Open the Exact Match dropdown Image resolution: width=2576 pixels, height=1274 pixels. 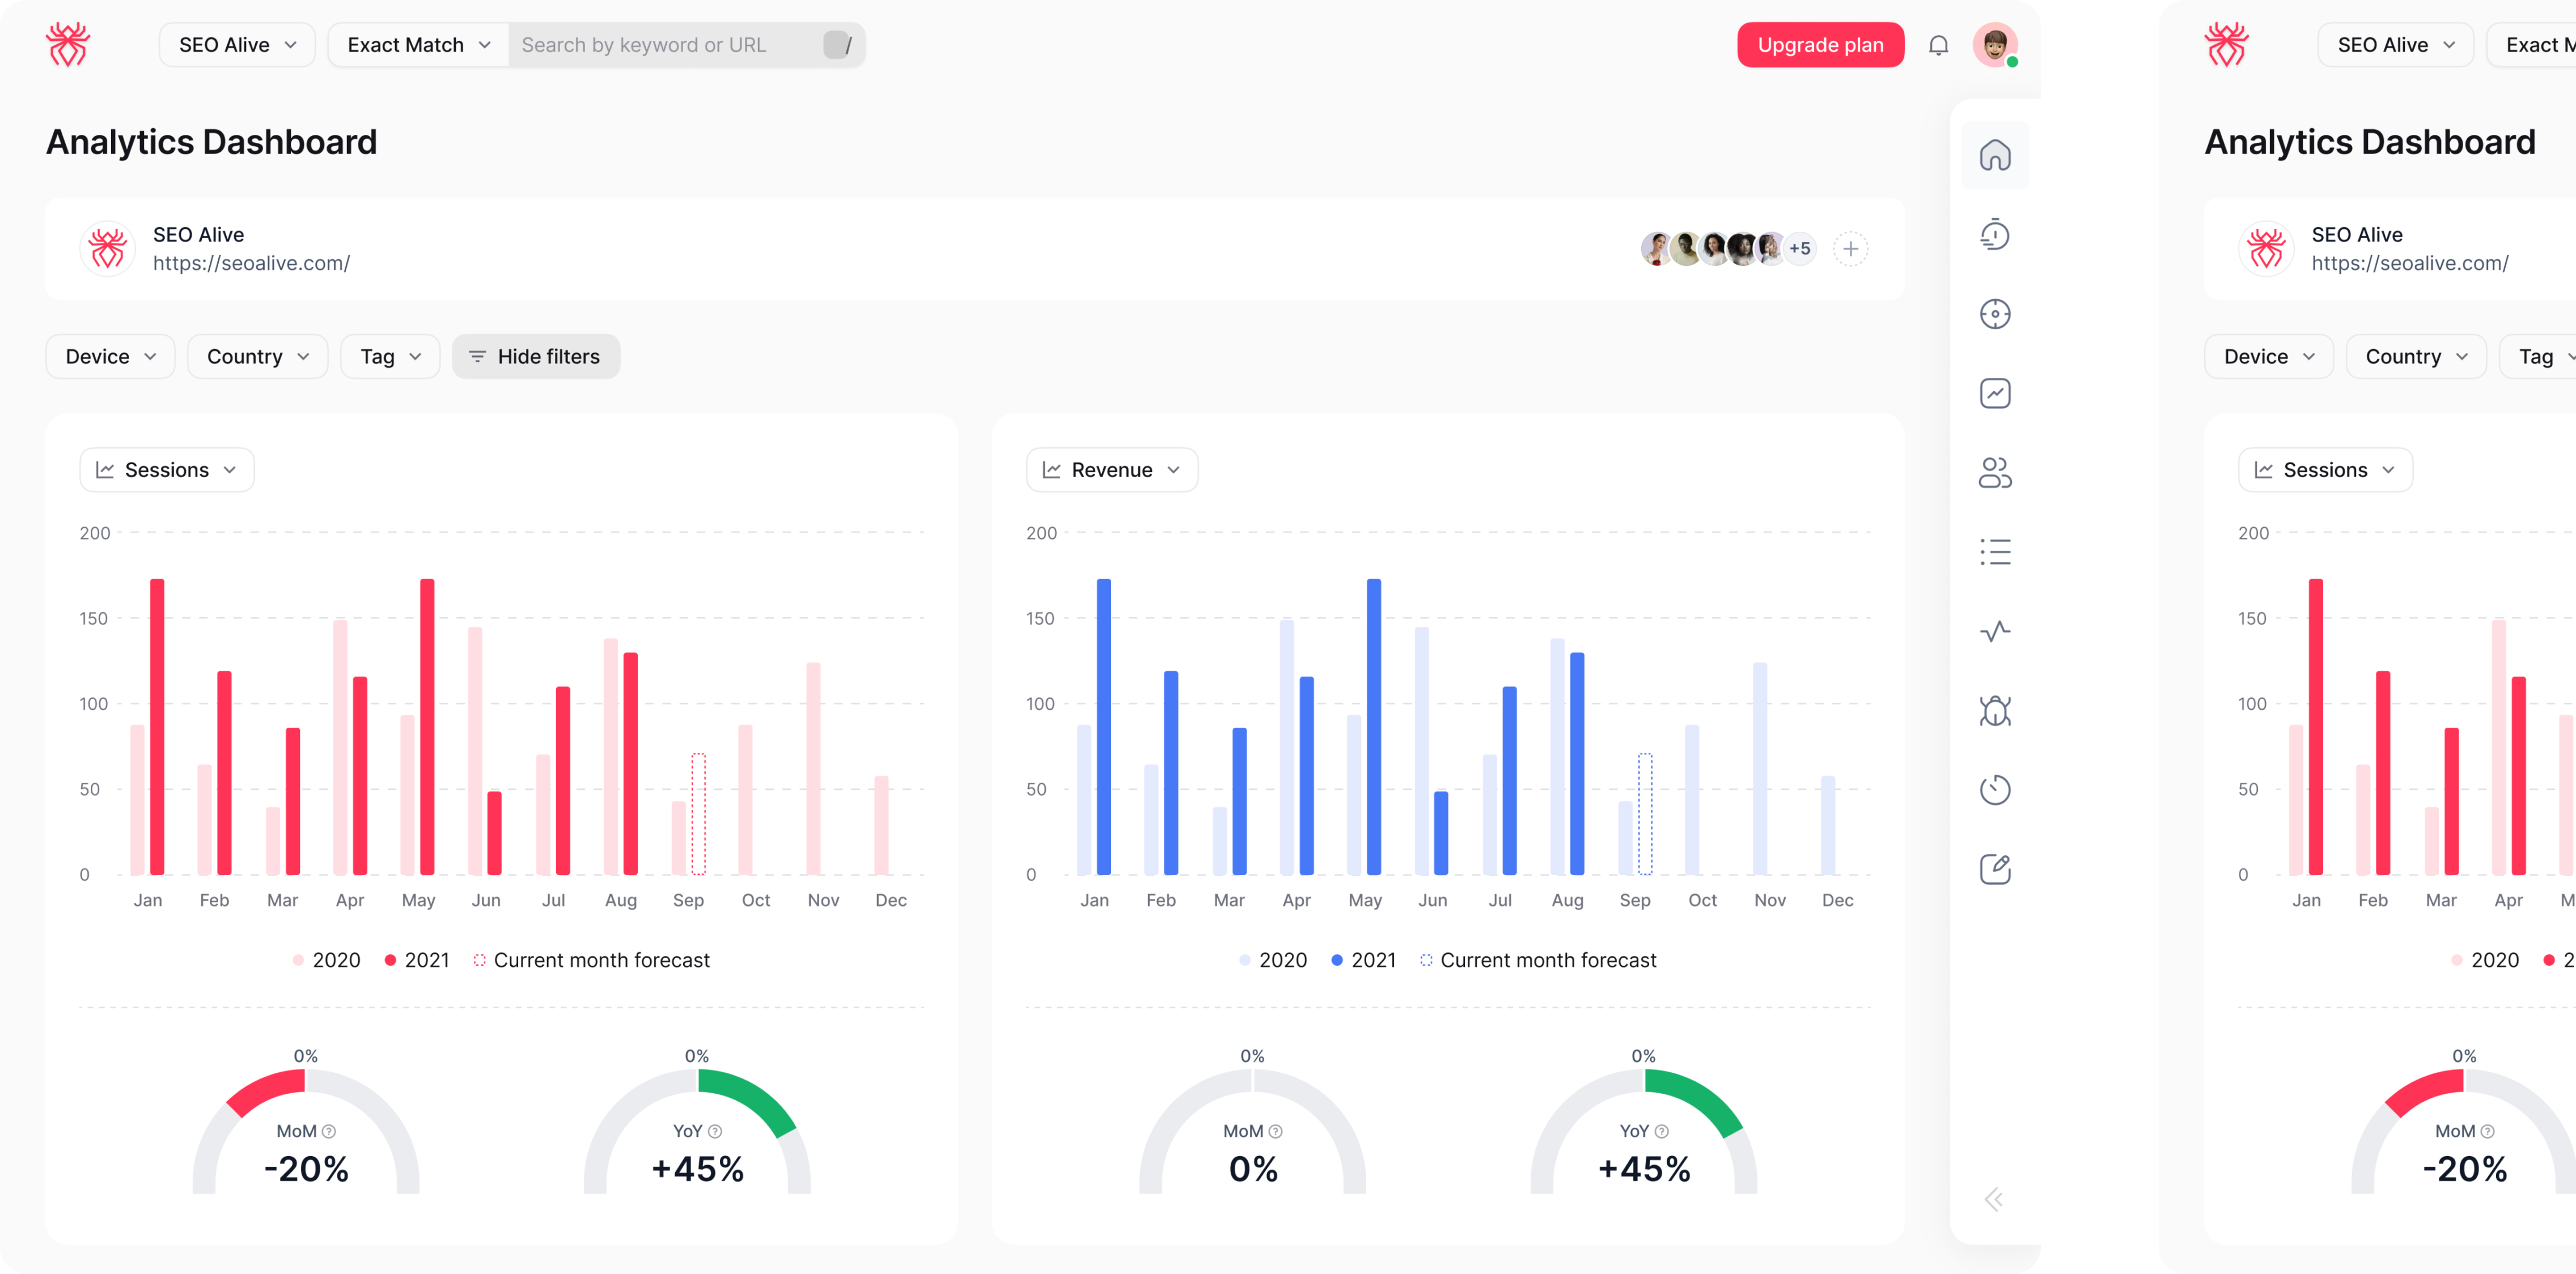click(x=418, y=45)
